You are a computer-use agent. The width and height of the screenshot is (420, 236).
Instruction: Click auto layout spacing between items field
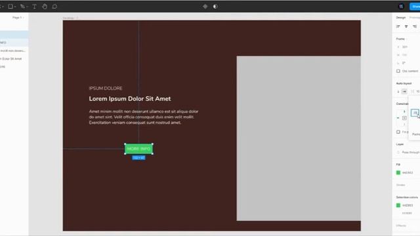point(415,92)
